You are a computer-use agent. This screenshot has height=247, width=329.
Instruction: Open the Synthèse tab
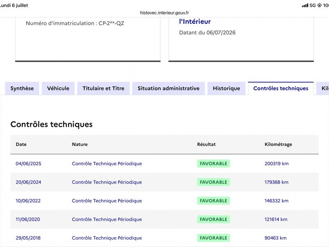pos(22,89)
